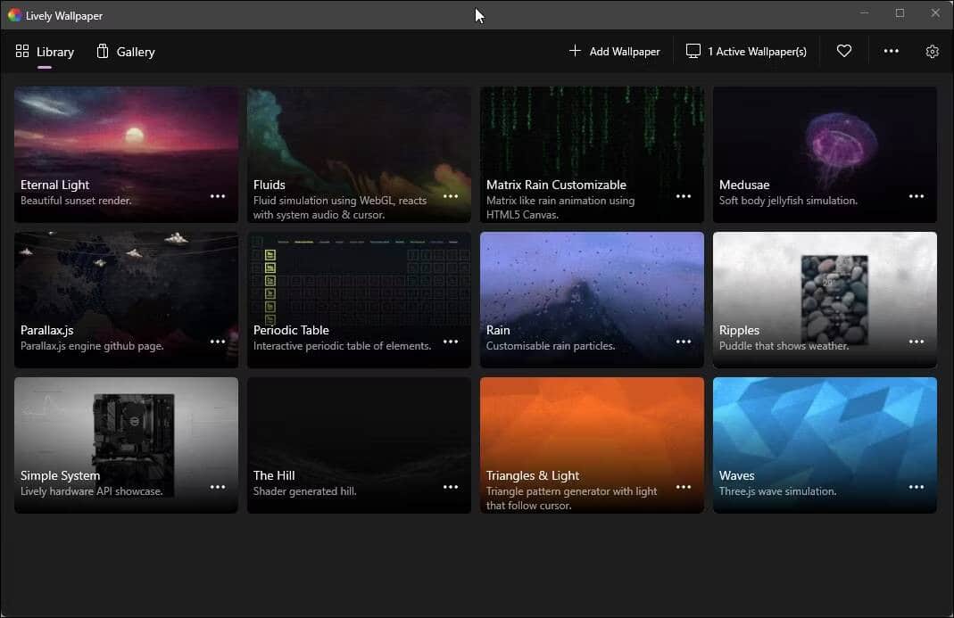This screenshot has height=618, width=954.
Task: Open Matrix Rain Customizable options menu
Action: click(683, 195)
